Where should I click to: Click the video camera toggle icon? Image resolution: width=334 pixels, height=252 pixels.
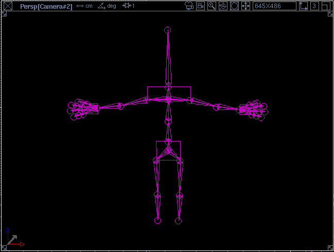tap(200, 6)
